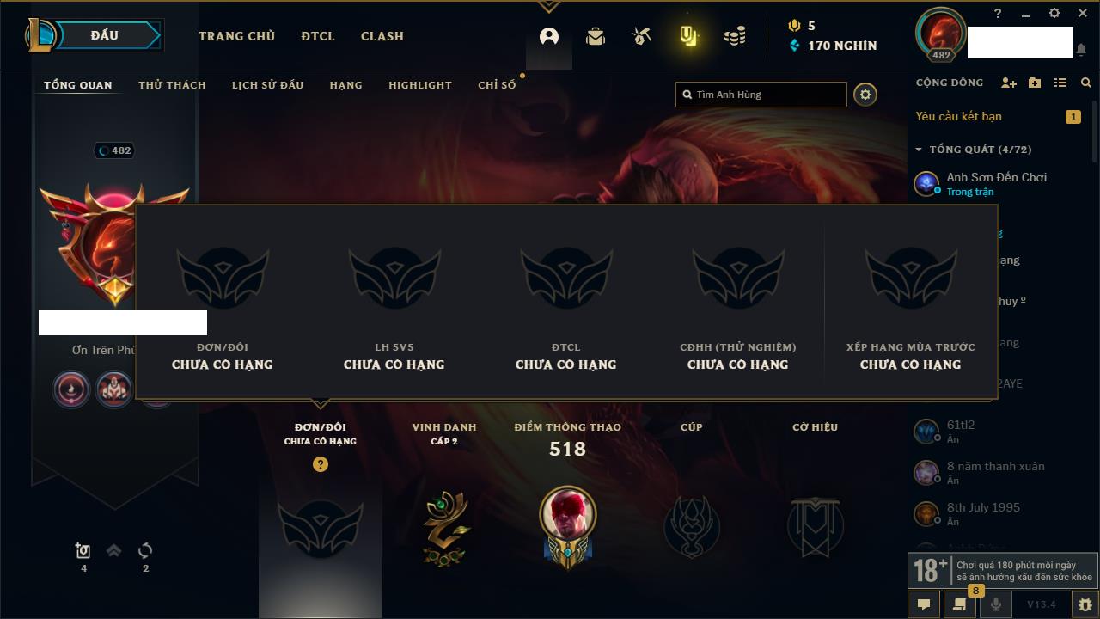Open the notification bell icon
Image resolution: width=1100 pixels, height=619 pixels.
coord(1081,50)
